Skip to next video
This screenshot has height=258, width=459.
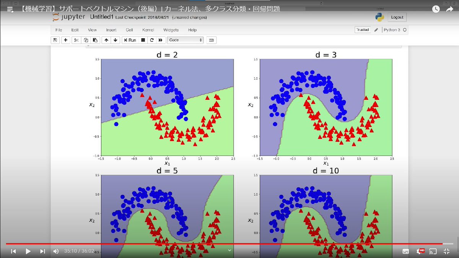point(42,251)
